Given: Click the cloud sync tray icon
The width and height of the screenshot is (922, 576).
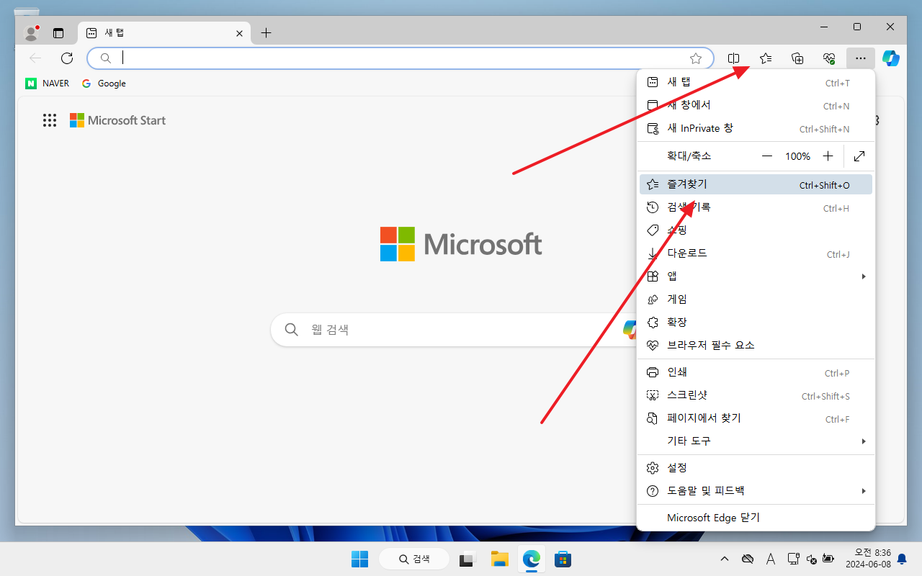Looking at the screenshot, I should click(x=748, y=559).
